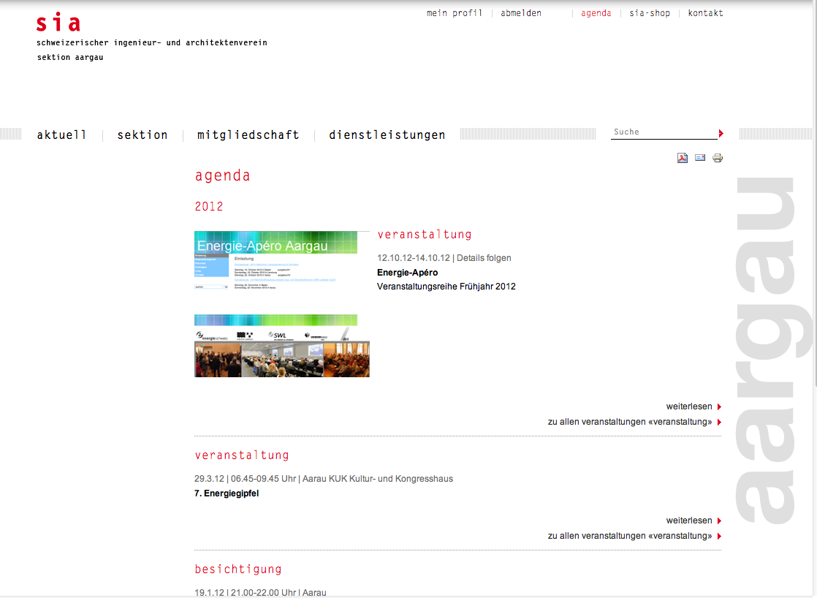
Task: Open the aktuell main menu
Action: pyautogui.click(x=62, y=135)
